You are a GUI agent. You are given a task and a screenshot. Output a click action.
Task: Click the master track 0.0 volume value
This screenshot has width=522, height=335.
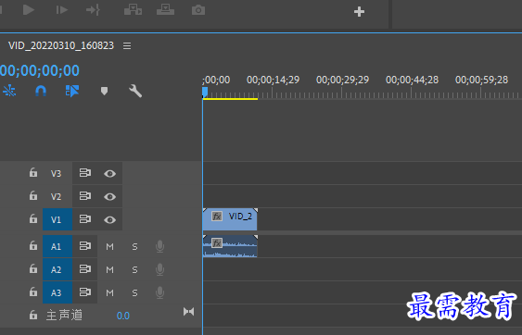tap(122, 316)
